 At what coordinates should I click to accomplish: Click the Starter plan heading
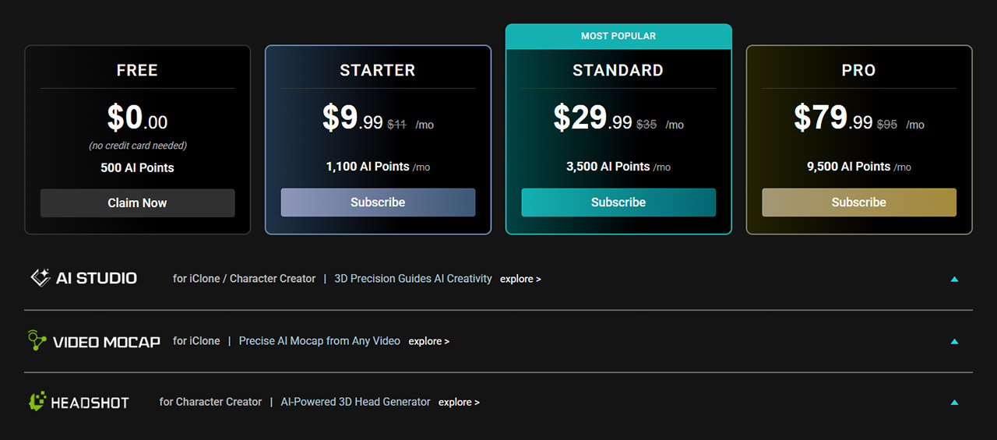pyautogui.click(x=378, y=70)
